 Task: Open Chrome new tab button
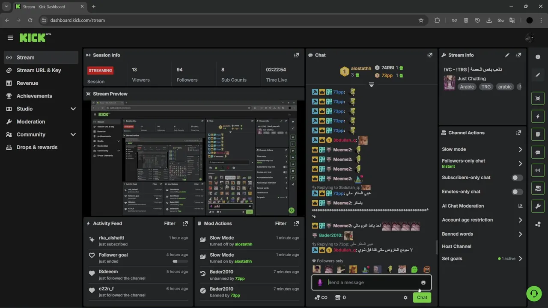pyautogui.click(x=94, y=6)
